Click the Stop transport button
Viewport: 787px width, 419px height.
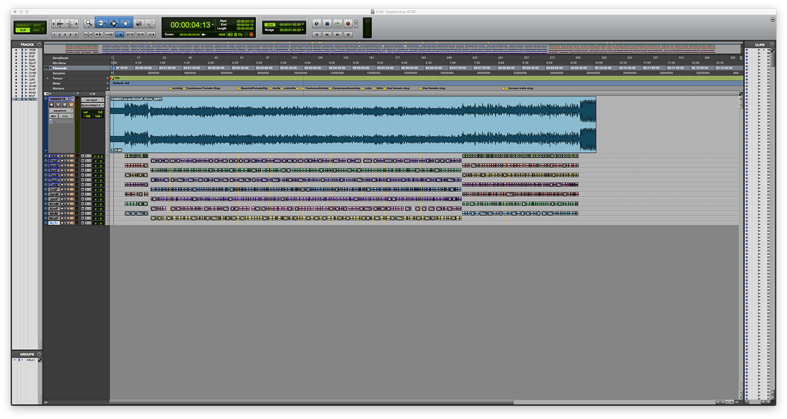coord(327,24)
